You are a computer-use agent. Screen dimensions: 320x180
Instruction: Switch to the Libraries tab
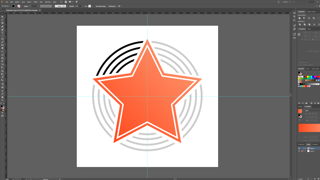tap(315, 144)
